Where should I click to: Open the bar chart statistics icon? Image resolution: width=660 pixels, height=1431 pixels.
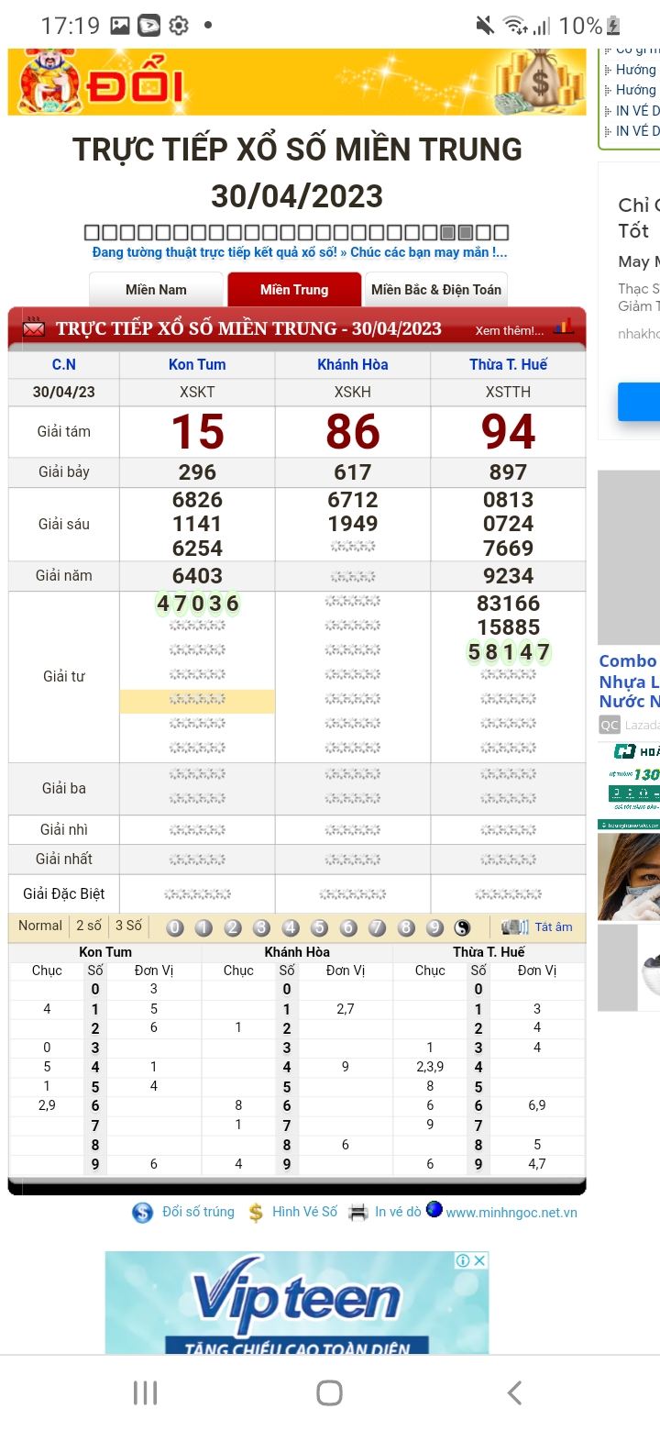pyautogui.click(x=564, y=327)
